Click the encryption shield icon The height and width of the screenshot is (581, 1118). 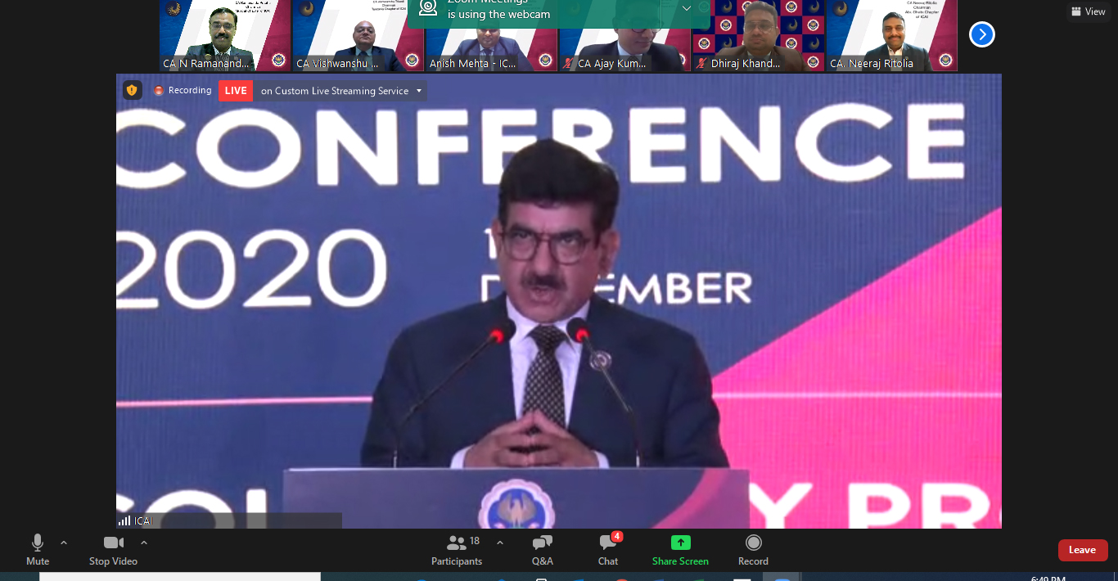click(x=132, y=90)
